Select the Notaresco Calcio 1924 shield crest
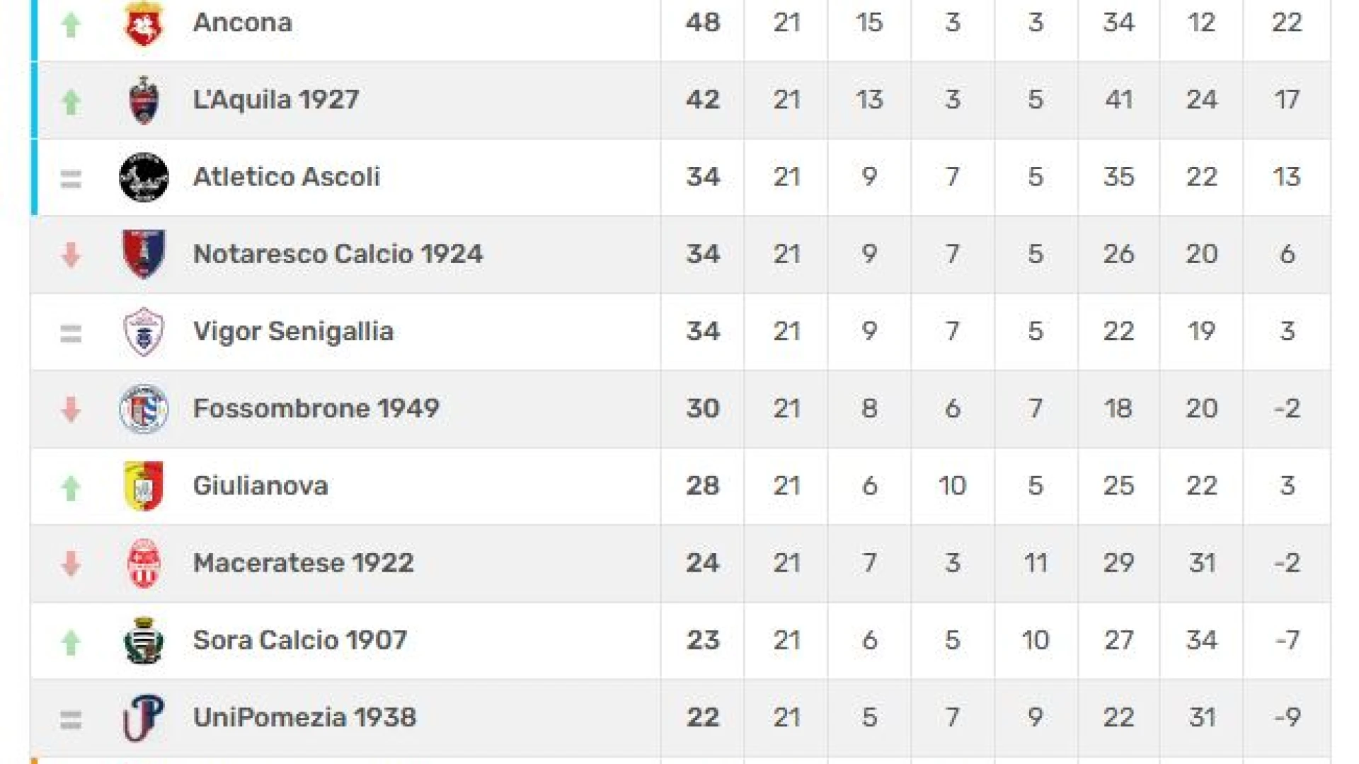This screenshot has height=764, width=1359. (144, 254)
